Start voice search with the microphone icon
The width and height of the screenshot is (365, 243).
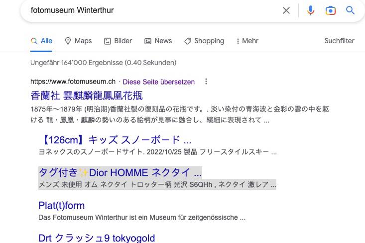[x=311, y=10]
